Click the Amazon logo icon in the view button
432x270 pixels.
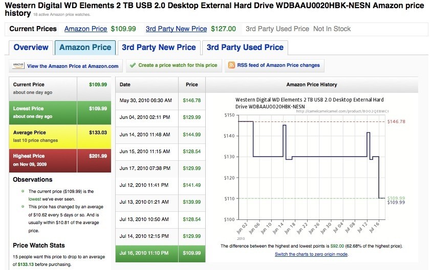pos(18,65)
